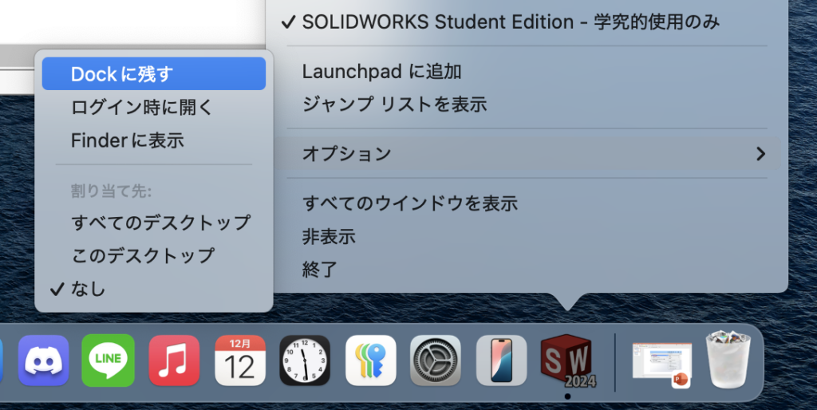Choose Launchpad に追加
817x410 pixels.
click(x=527, y=71)
